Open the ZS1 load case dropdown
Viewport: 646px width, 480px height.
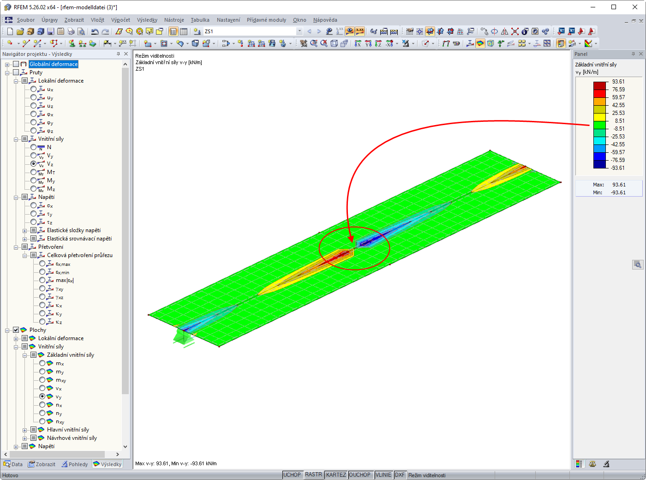(x=299, y=31)
